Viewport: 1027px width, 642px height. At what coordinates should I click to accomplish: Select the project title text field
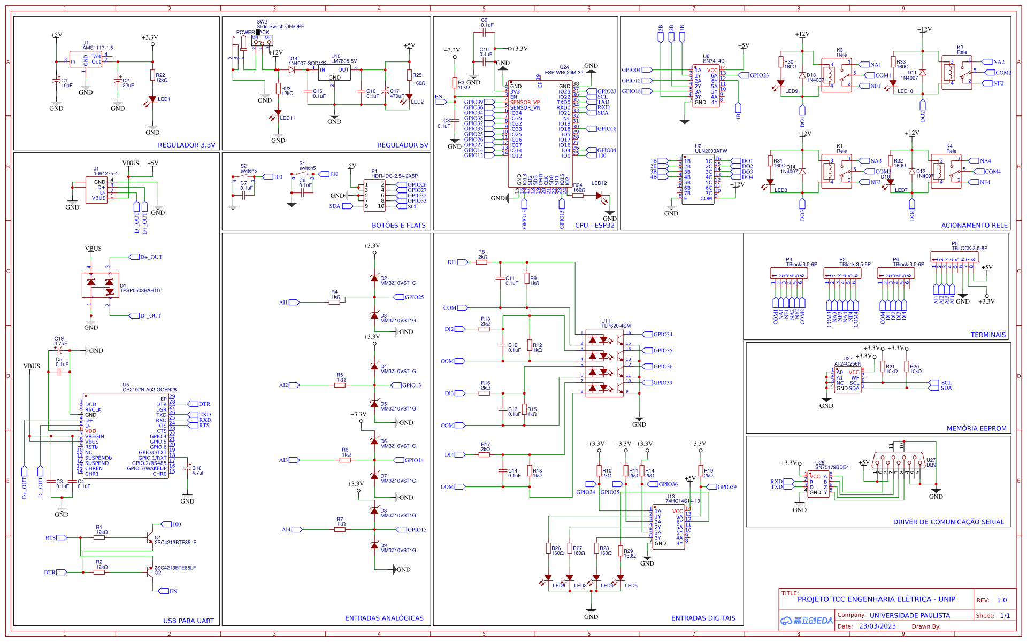pyautogui.click(x=876, y=599)
